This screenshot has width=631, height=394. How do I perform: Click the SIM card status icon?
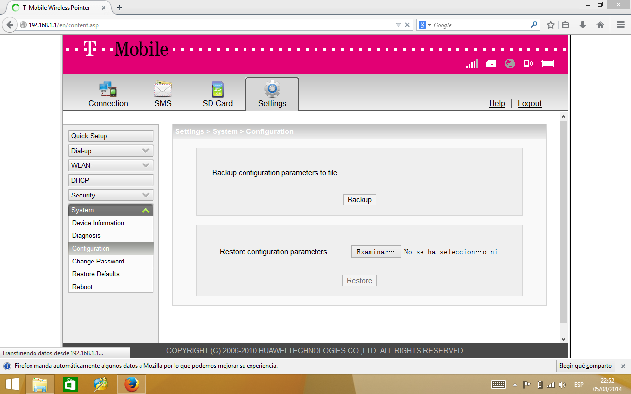[491, 64]
